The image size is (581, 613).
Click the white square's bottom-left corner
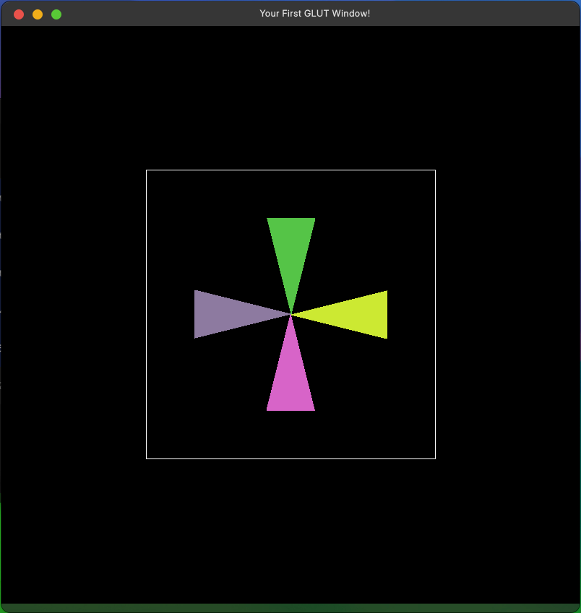point(147,458)
